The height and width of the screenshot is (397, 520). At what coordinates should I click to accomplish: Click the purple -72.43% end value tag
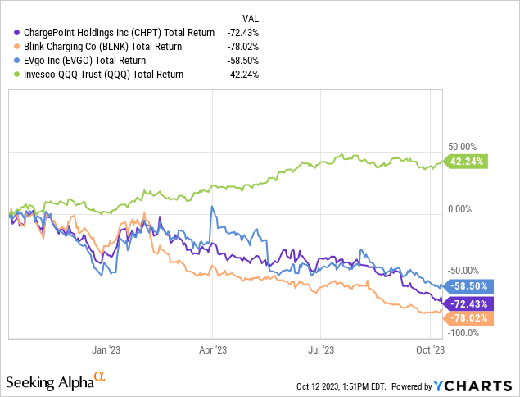468,303
